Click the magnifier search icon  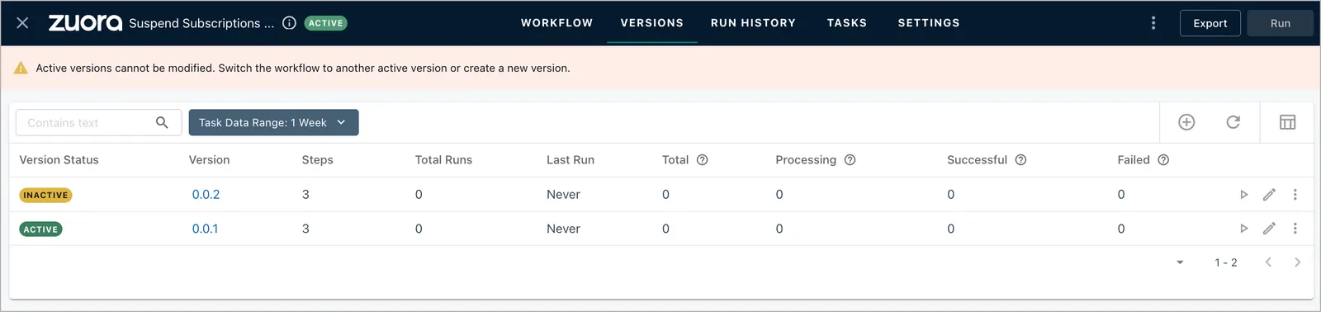pos(162,123)
